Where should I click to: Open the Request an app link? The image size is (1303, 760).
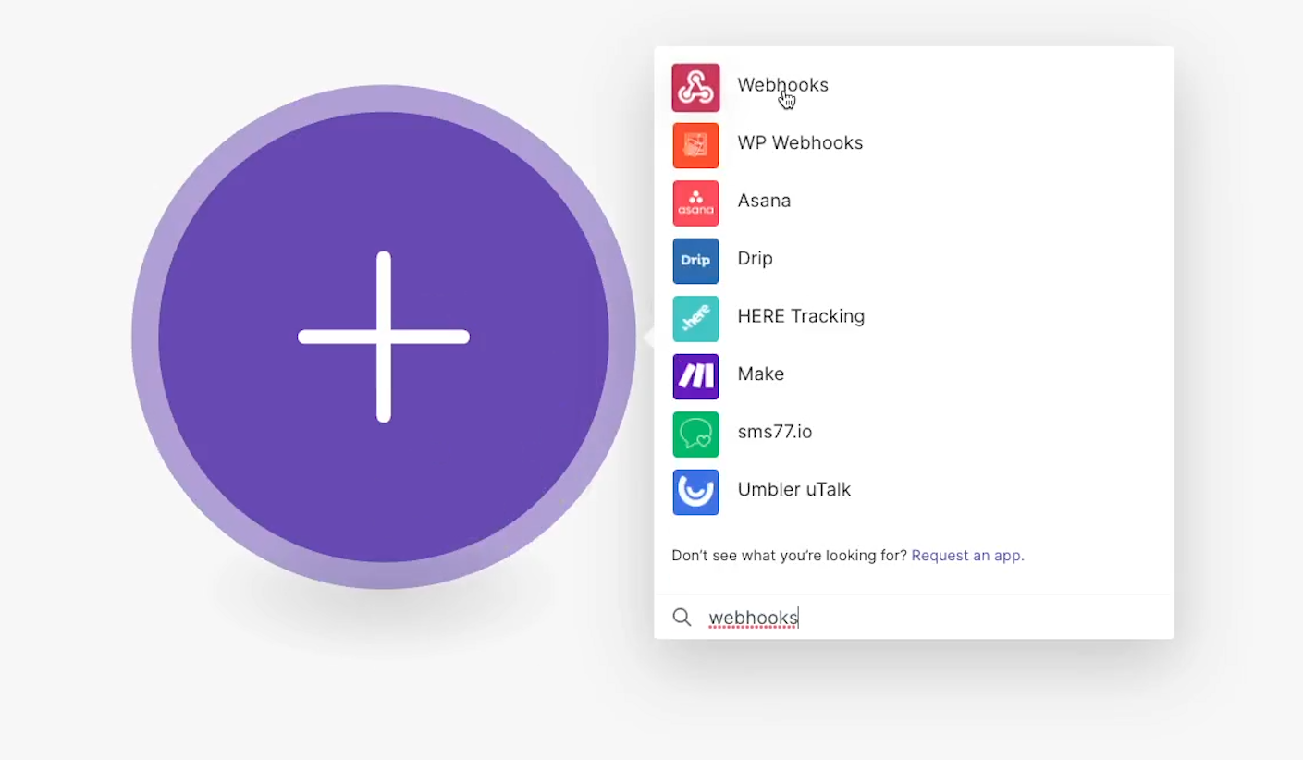pyautogui.click(x=967, y=556)
